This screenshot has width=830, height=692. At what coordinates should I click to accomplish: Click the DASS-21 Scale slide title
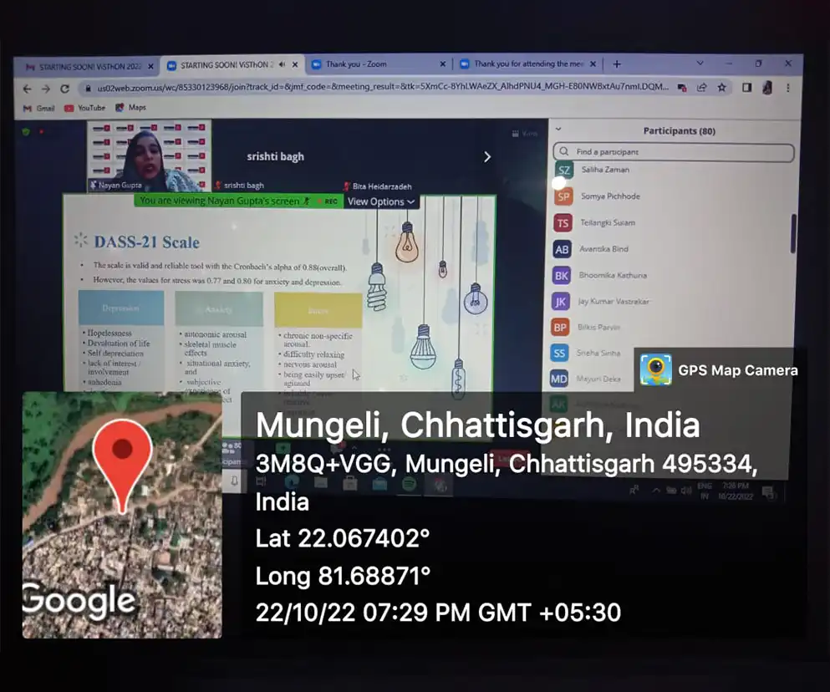click(146, 242)
